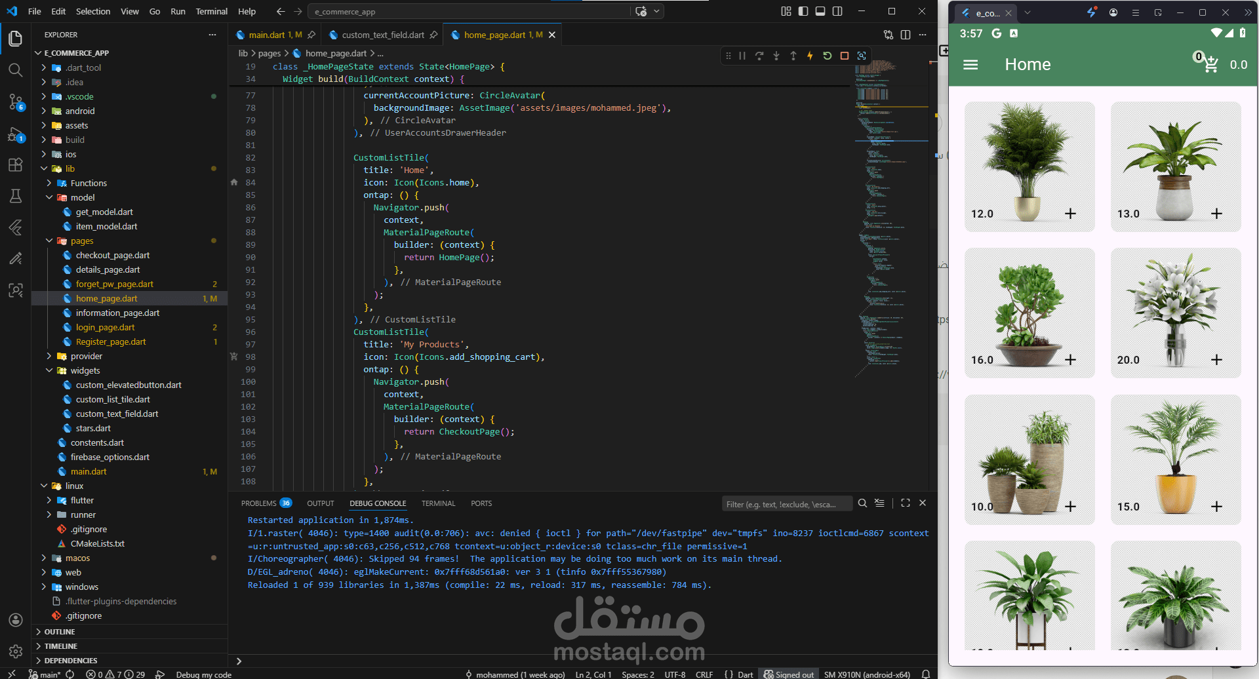
Task: Pause the debug session
Action: [x=742, y=56]
